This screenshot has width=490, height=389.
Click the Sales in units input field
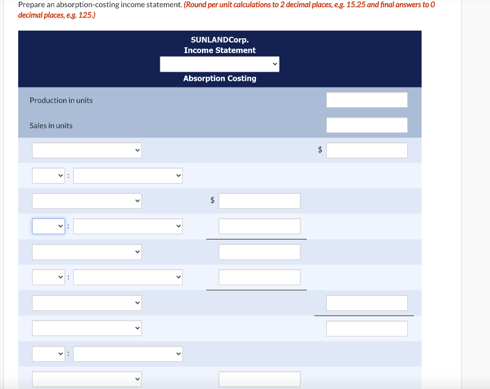(367, 125)
